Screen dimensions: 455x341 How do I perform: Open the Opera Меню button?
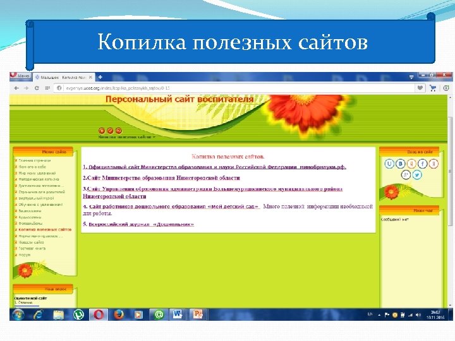tap(20, 76)
